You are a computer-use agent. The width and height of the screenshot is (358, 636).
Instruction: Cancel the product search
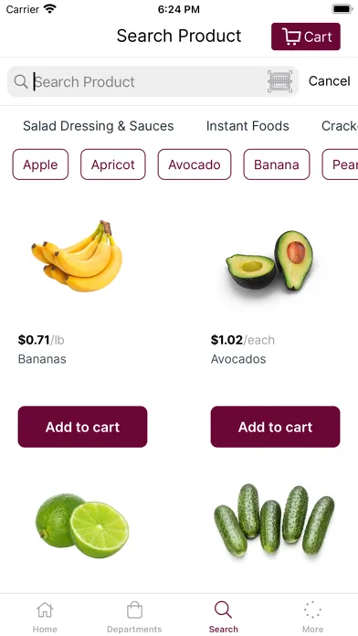(329, 81)
